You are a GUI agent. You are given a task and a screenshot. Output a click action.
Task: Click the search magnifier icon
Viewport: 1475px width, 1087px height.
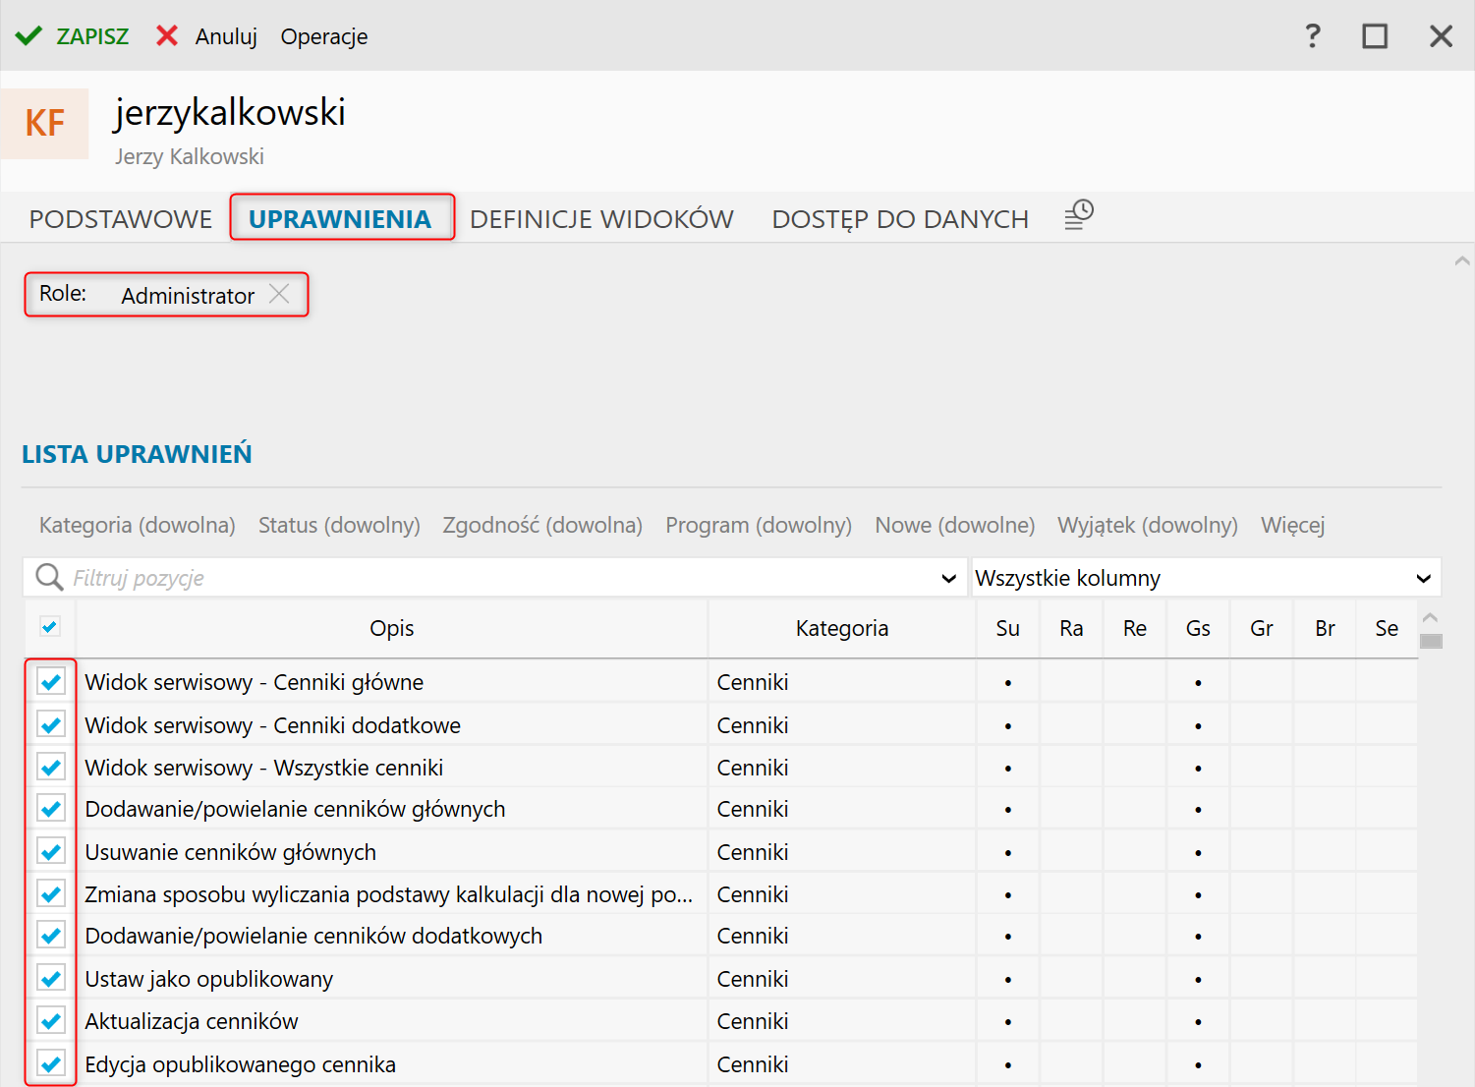49,577
